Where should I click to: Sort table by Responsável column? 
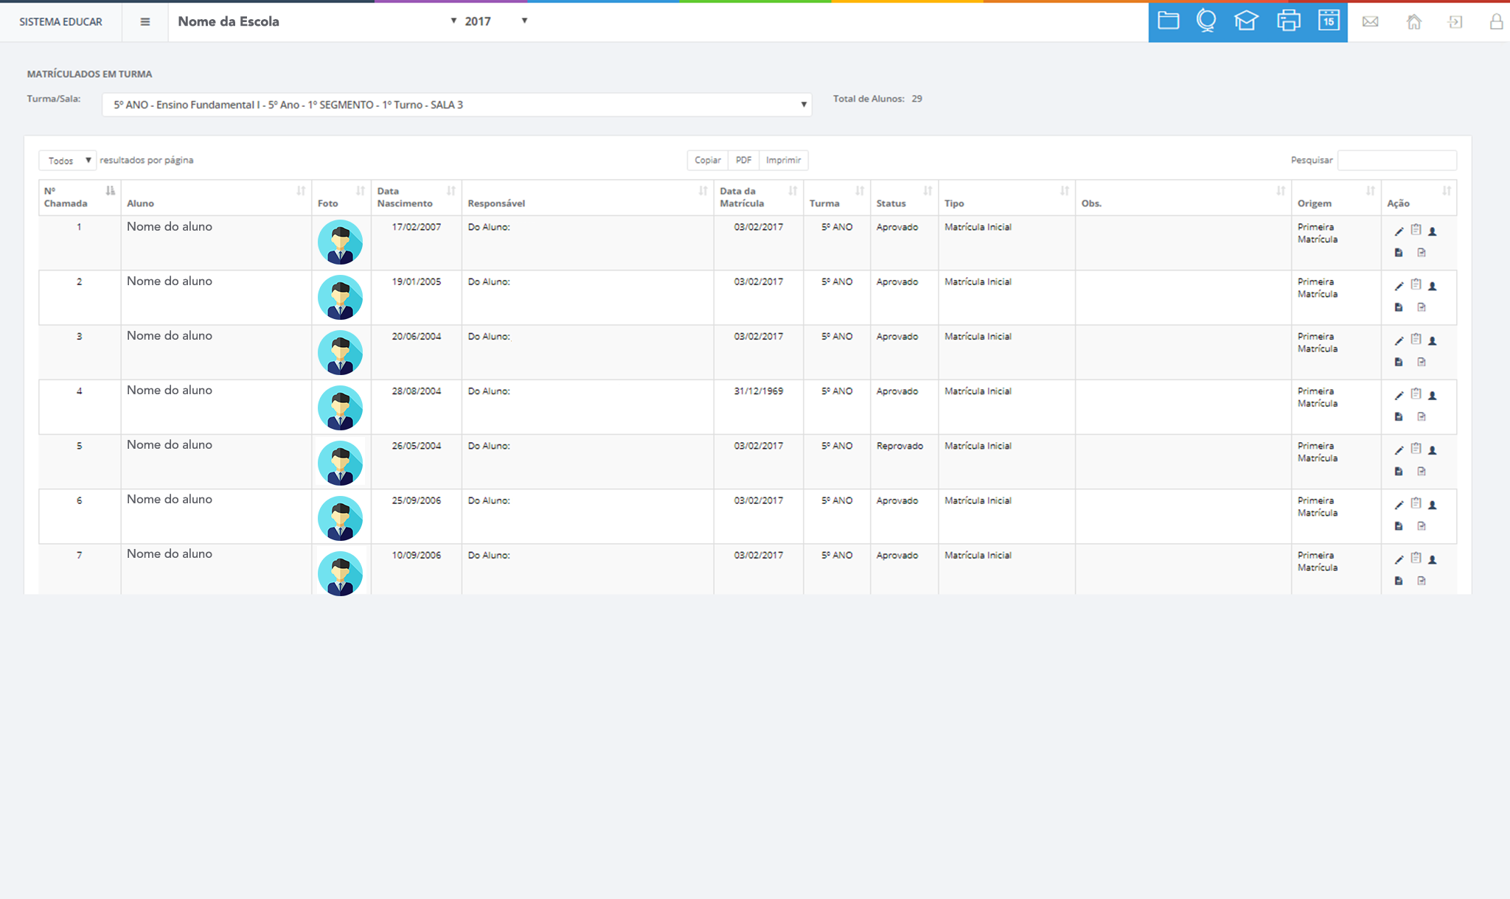point(588,197)
